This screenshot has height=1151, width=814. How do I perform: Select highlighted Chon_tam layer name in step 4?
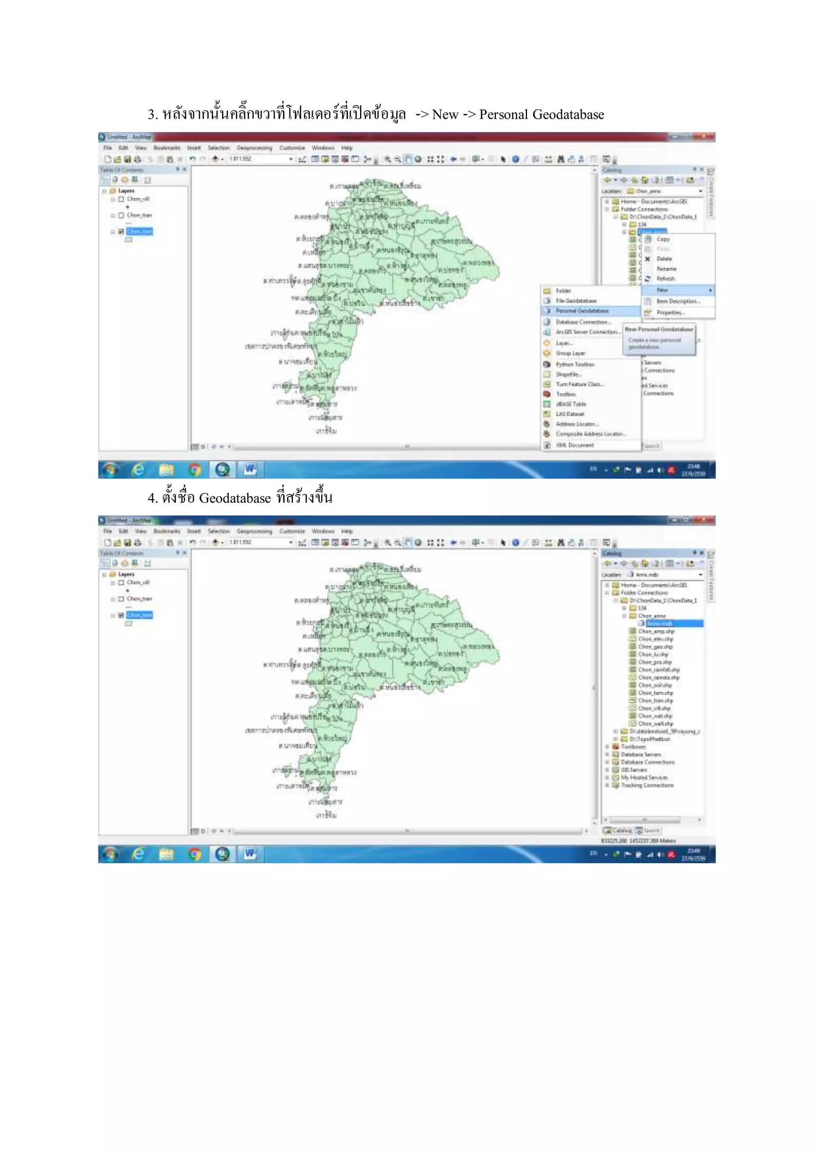[x=140, y=615]
